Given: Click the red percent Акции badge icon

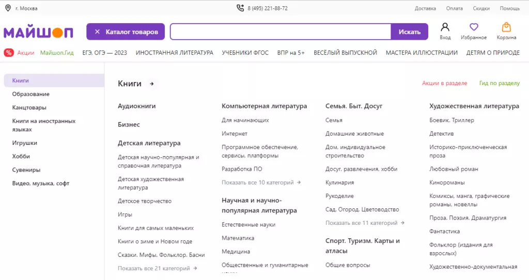Looking at the screenshot, I should pos(9,53).
